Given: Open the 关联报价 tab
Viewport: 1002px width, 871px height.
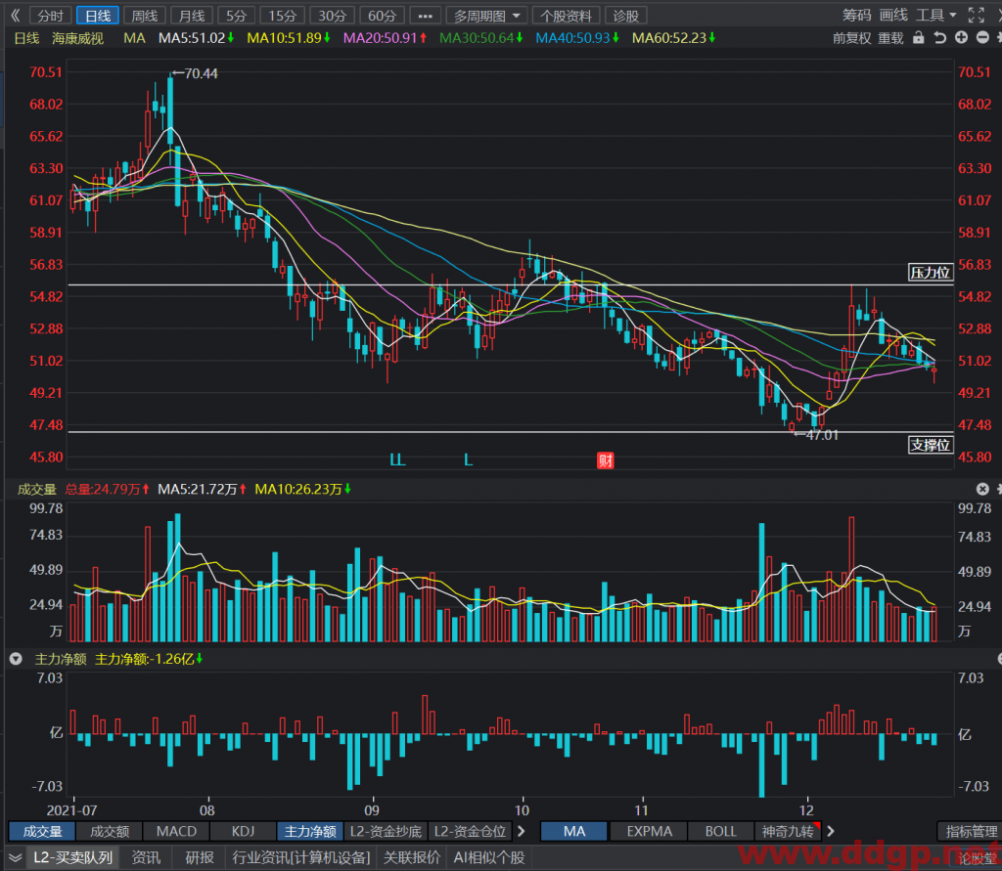Looking at the screenshot, I should coord(412,857).
